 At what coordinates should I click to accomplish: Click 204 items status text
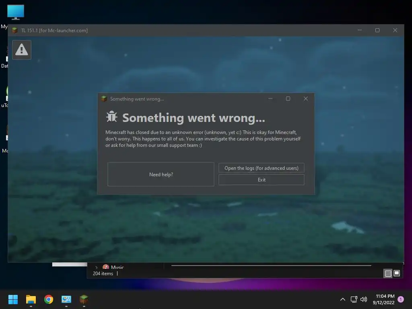pos(103,274)
